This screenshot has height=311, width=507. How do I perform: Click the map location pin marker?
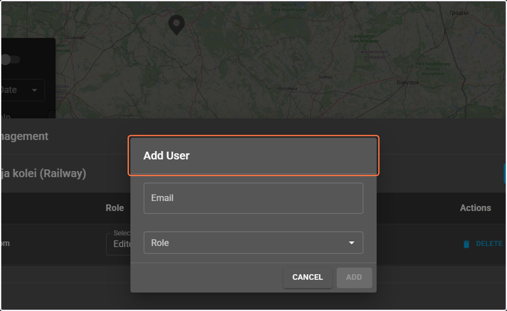[177, 25]
